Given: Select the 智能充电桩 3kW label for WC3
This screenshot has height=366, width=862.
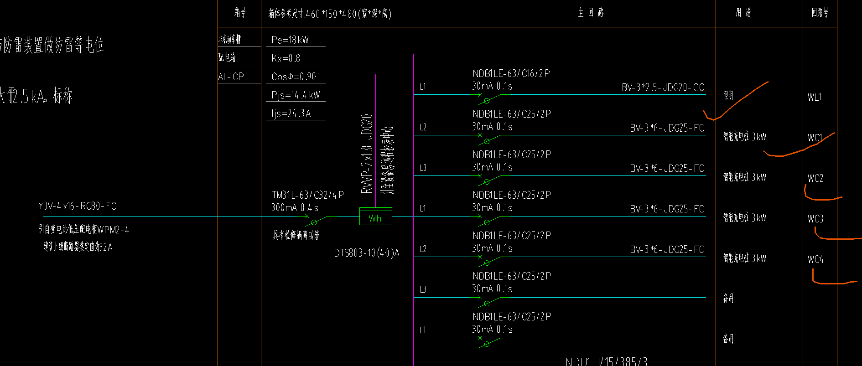Looking at the screenshot, I should tap(745, 217).
